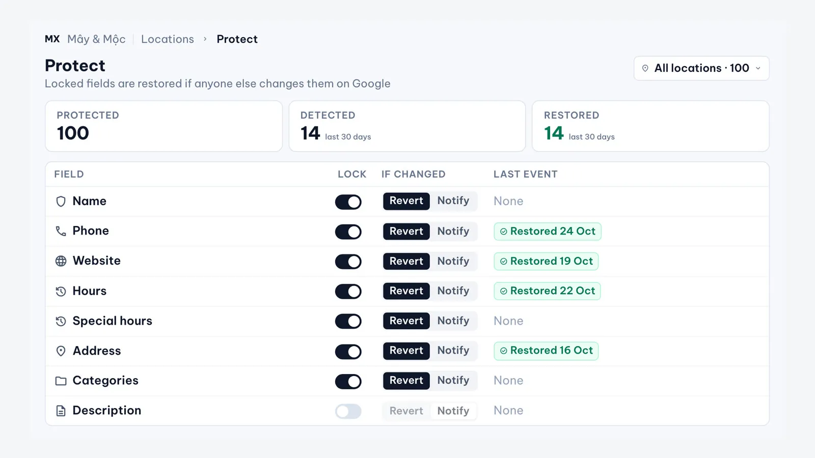Screen dimensions: 815x458
Task: Click the document icon beside Description
Action: pyautogui.click(x=61, y=411)
